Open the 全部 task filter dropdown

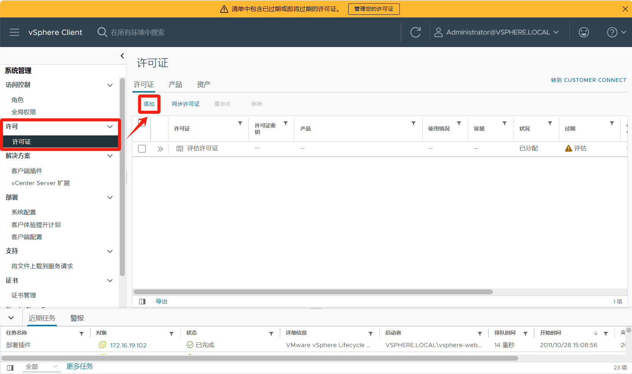[41, 367]
